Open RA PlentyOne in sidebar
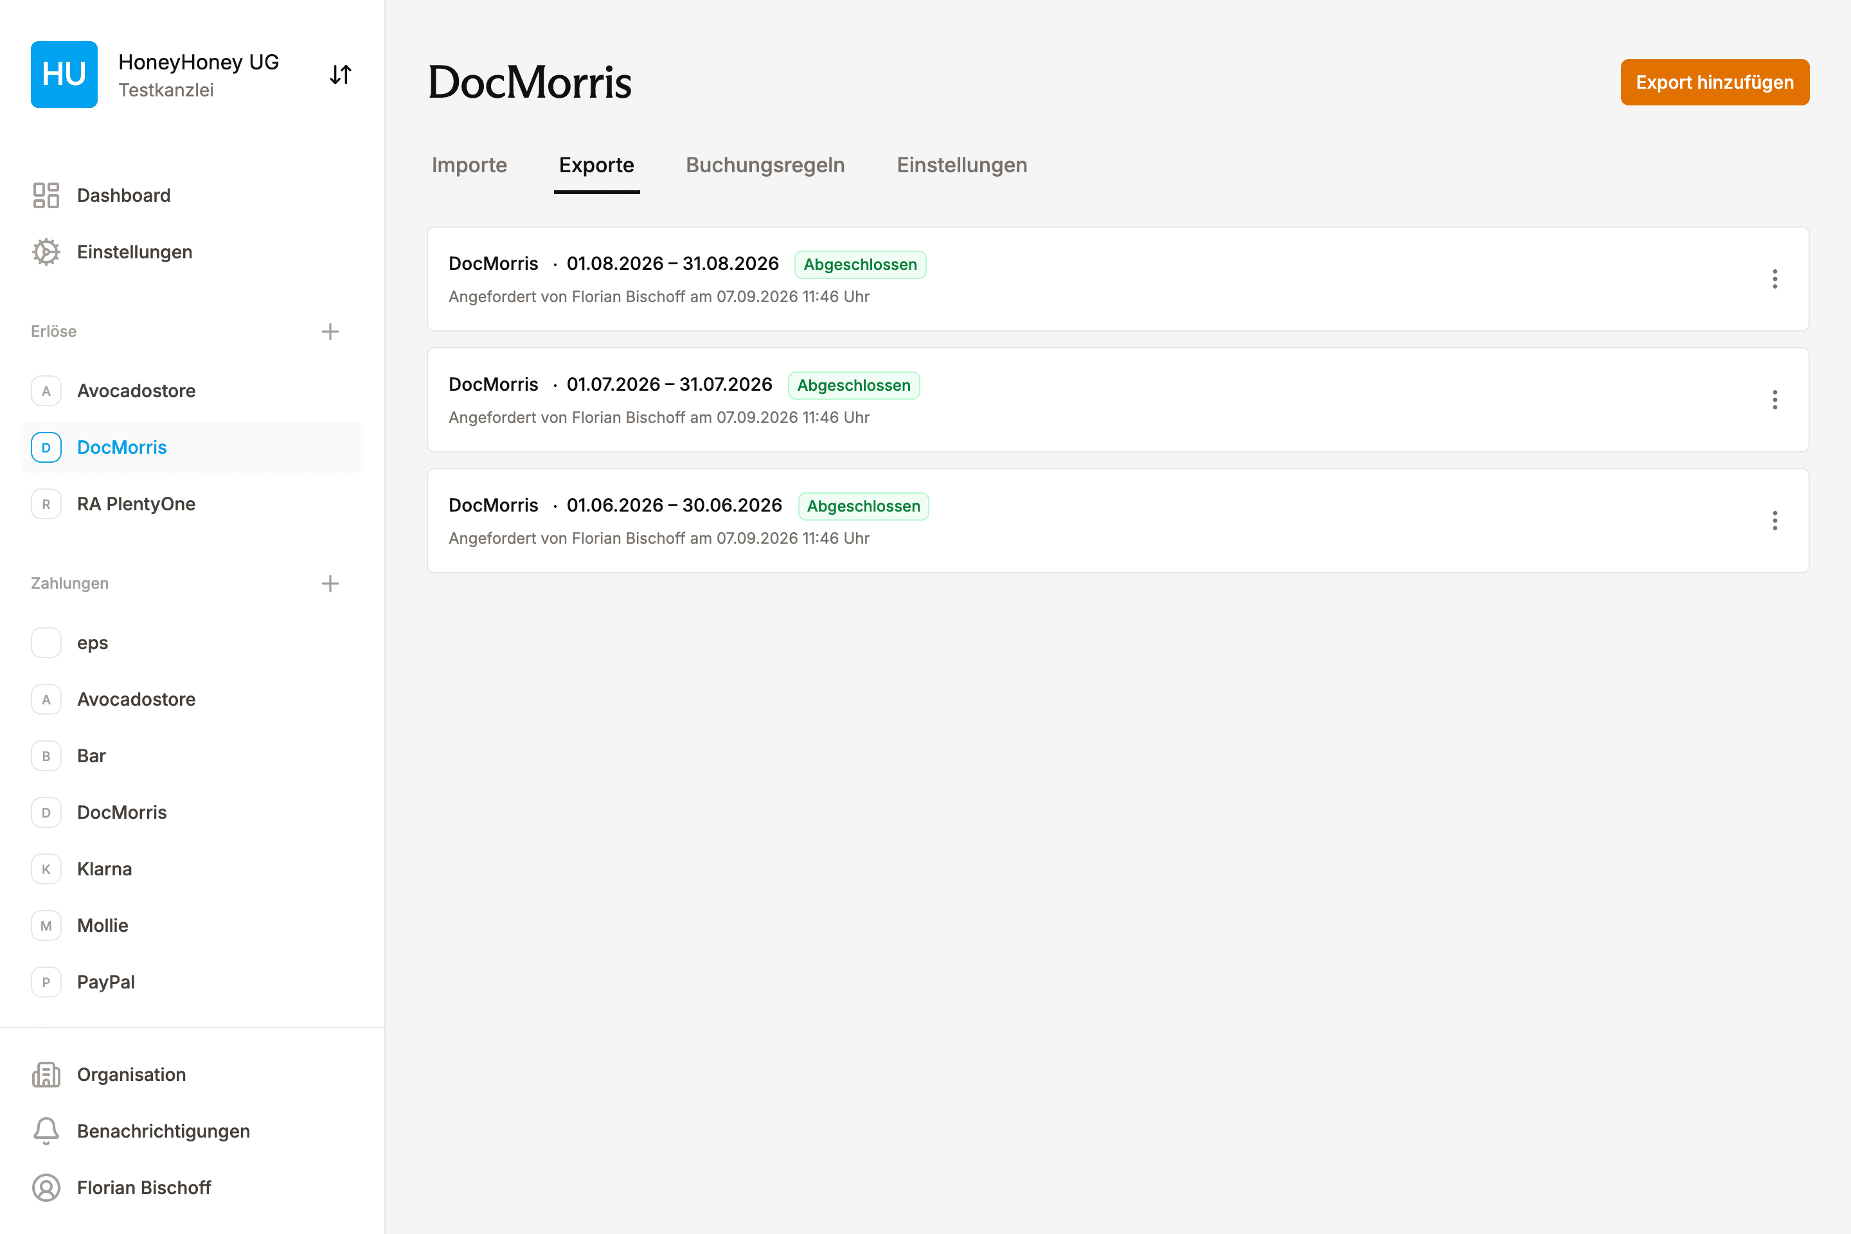The image size is (1851, 1234). [x=192, y=504]
